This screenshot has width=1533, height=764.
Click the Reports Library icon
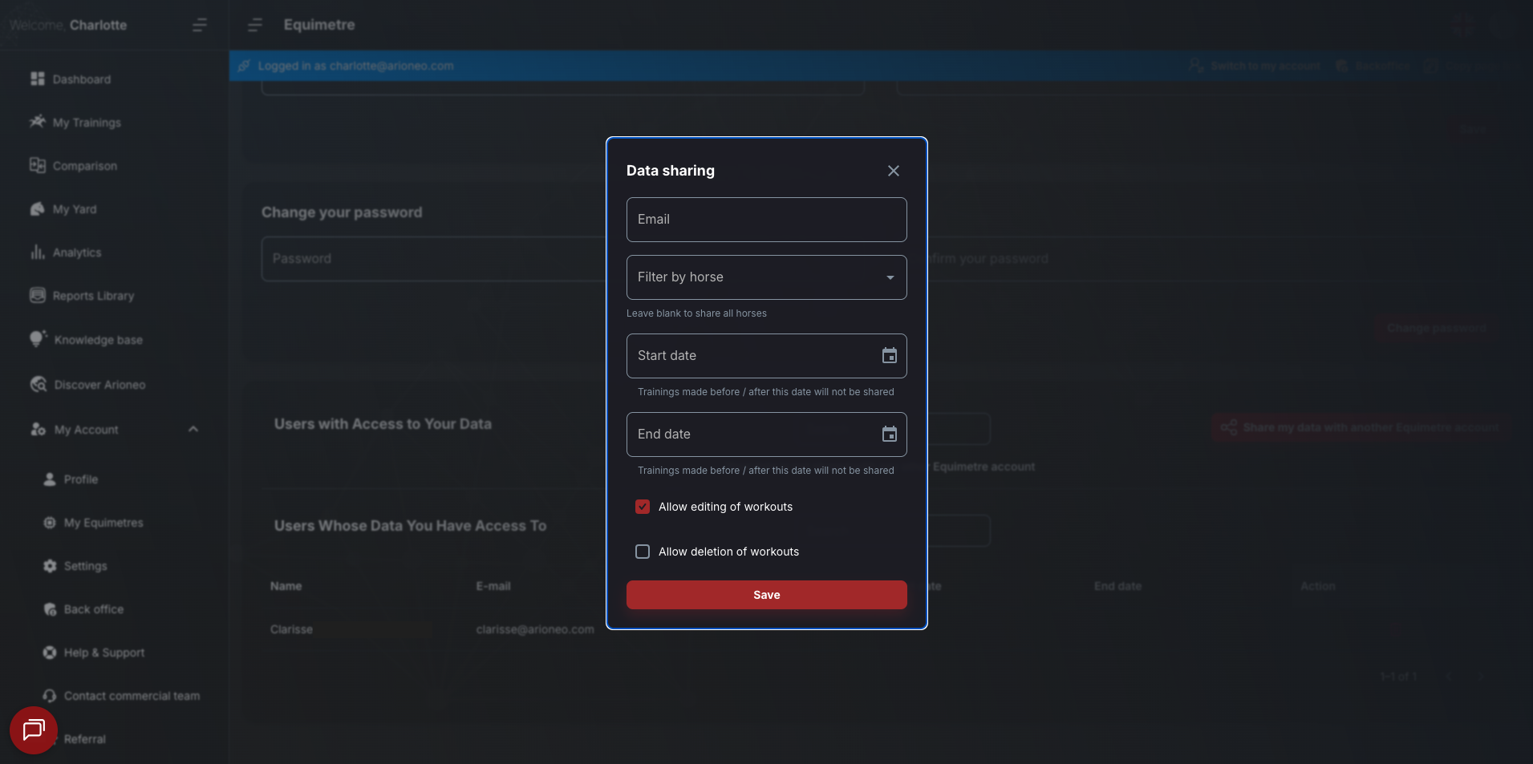pos(38,296)
